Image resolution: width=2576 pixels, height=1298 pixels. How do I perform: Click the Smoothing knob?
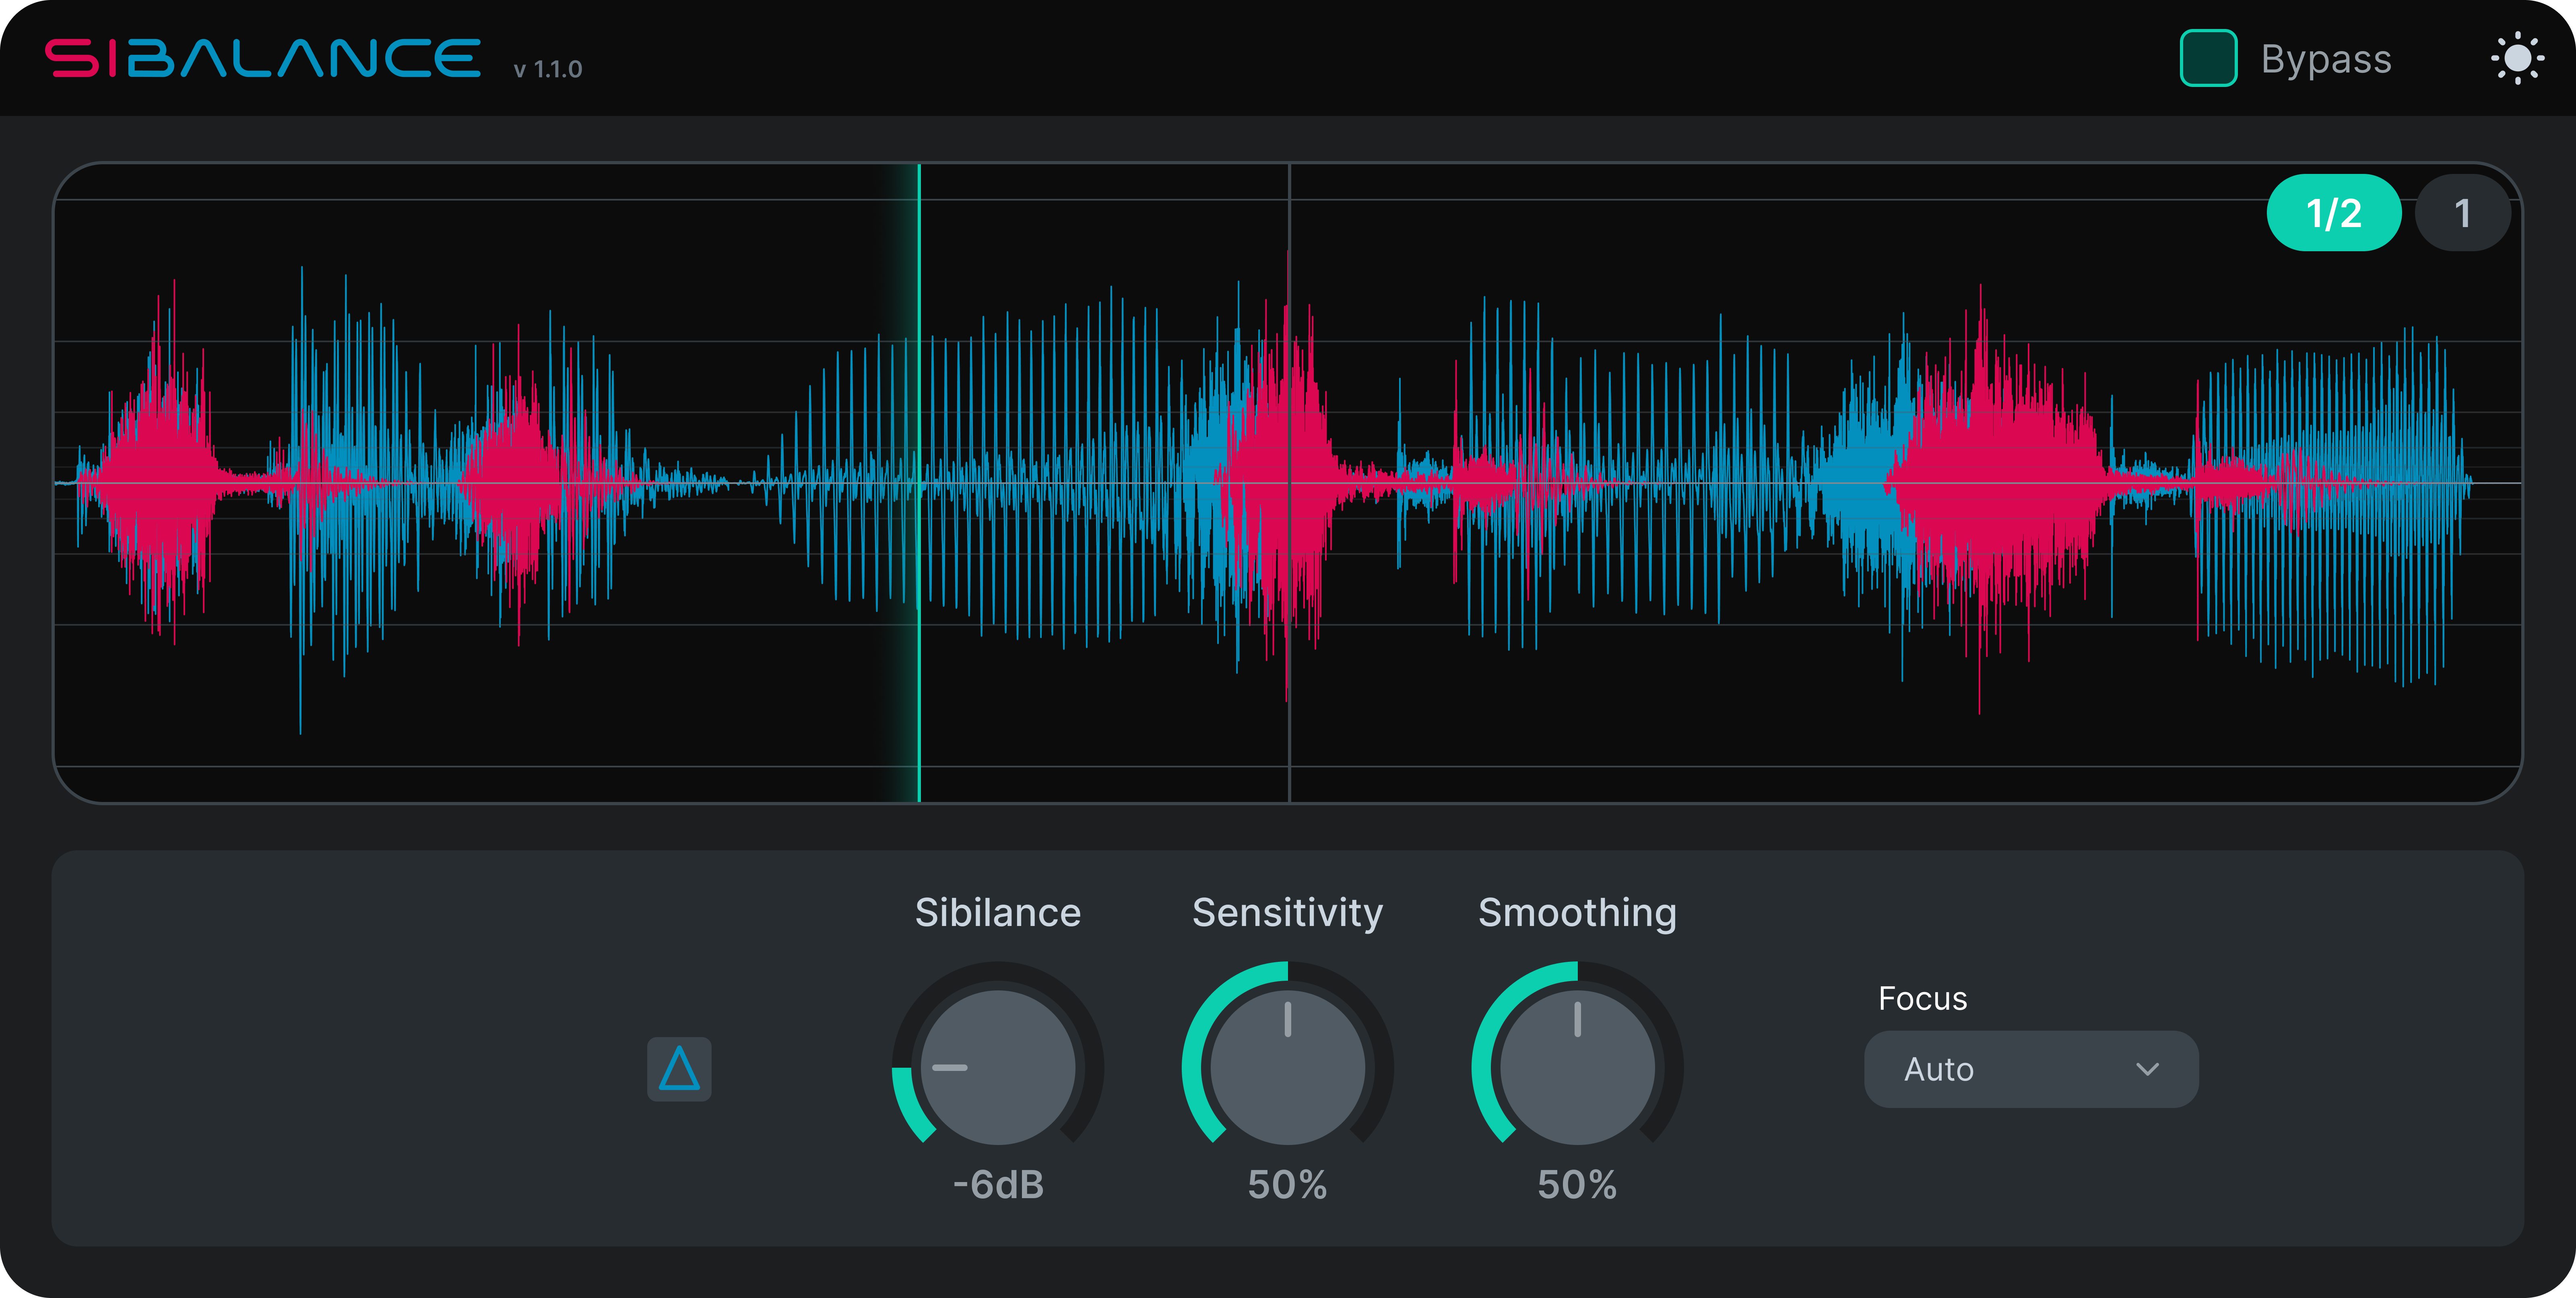click(1577, 1067)
